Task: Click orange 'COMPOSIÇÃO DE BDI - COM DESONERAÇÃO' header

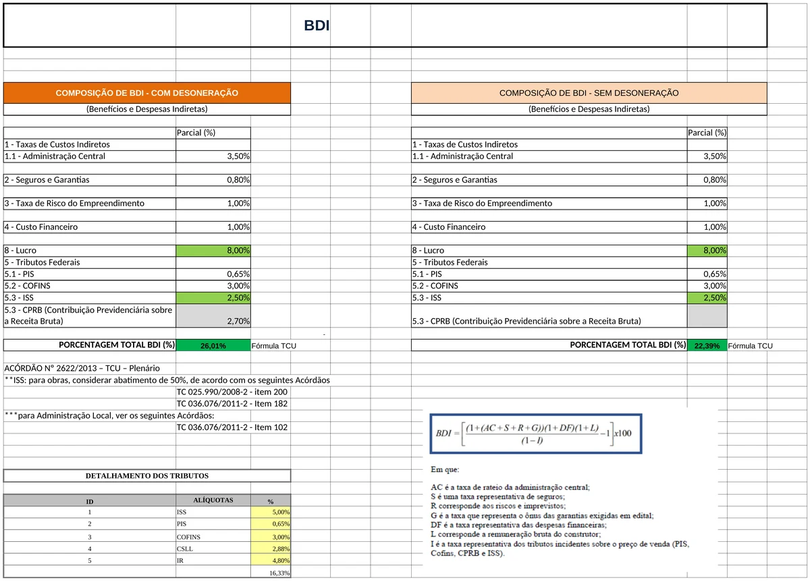Action: pyautogui.click(x=147, y=93)
